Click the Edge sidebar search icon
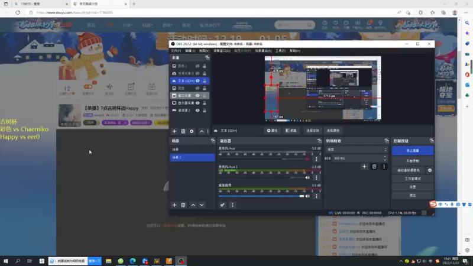The image size is (473, 266). click(467, 23)
